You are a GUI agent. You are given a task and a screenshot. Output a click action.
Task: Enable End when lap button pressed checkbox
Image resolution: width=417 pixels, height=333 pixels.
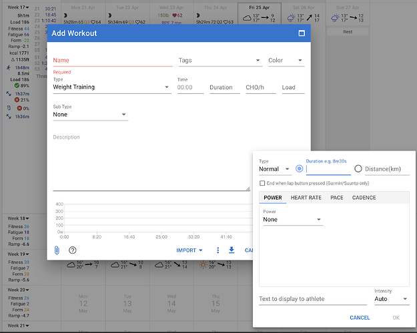(262, 183)
